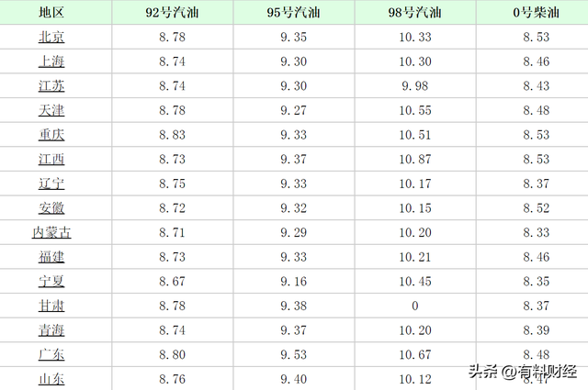Select the 98号汽油 column header
This screenshot has height=390, width=588.
click(414, 13)
